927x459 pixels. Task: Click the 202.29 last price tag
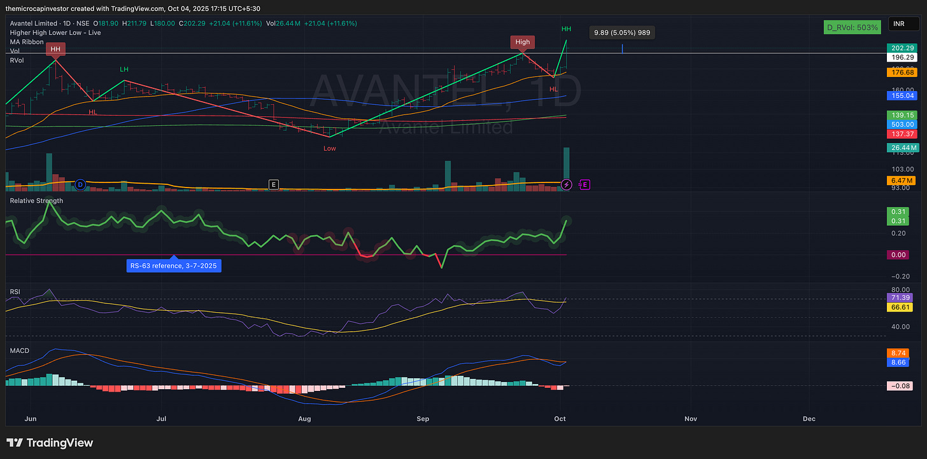[901, 48]
